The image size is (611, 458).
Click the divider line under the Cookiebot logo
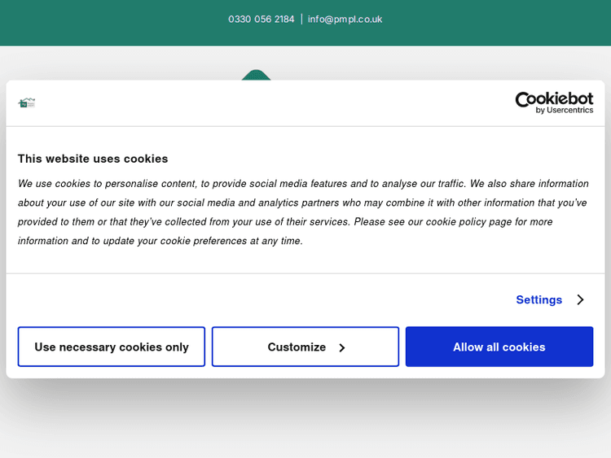[305, 126]
